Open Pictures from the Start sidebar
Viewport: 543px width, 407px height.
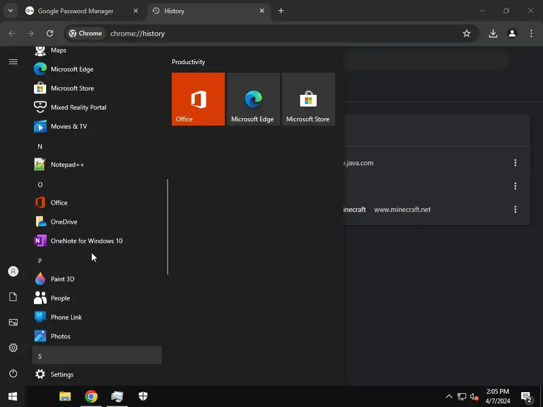click(x=13, y=322)
